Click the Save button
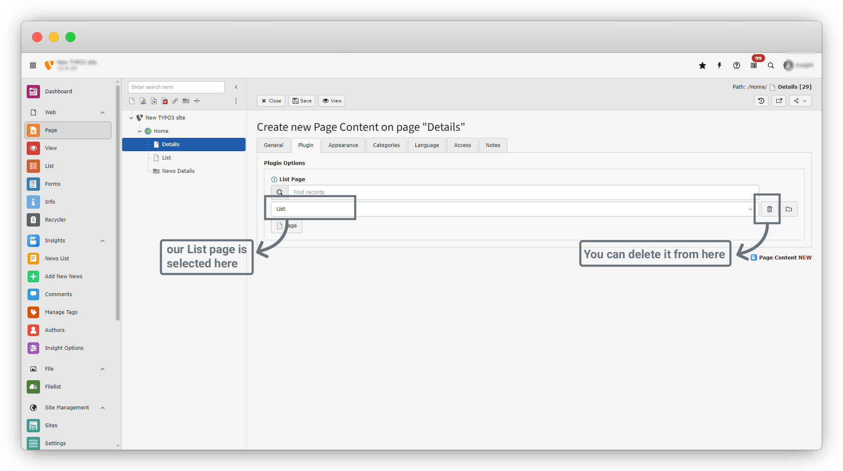 (x=302, y=101)
